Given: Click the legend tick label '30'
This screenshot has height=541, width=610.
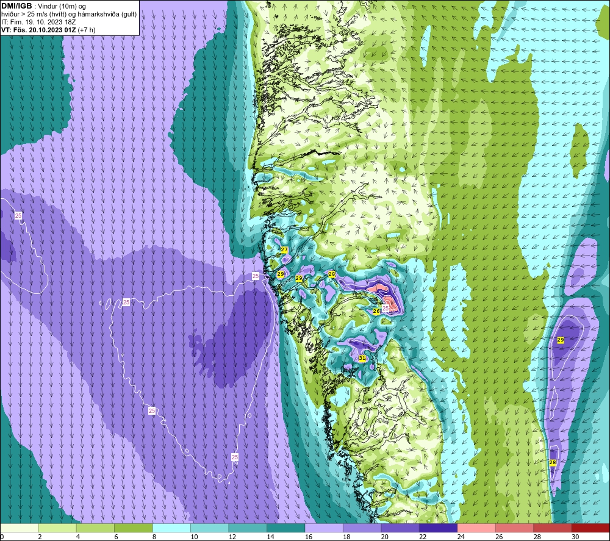Looking at the screenshot, I should (575, 537).
